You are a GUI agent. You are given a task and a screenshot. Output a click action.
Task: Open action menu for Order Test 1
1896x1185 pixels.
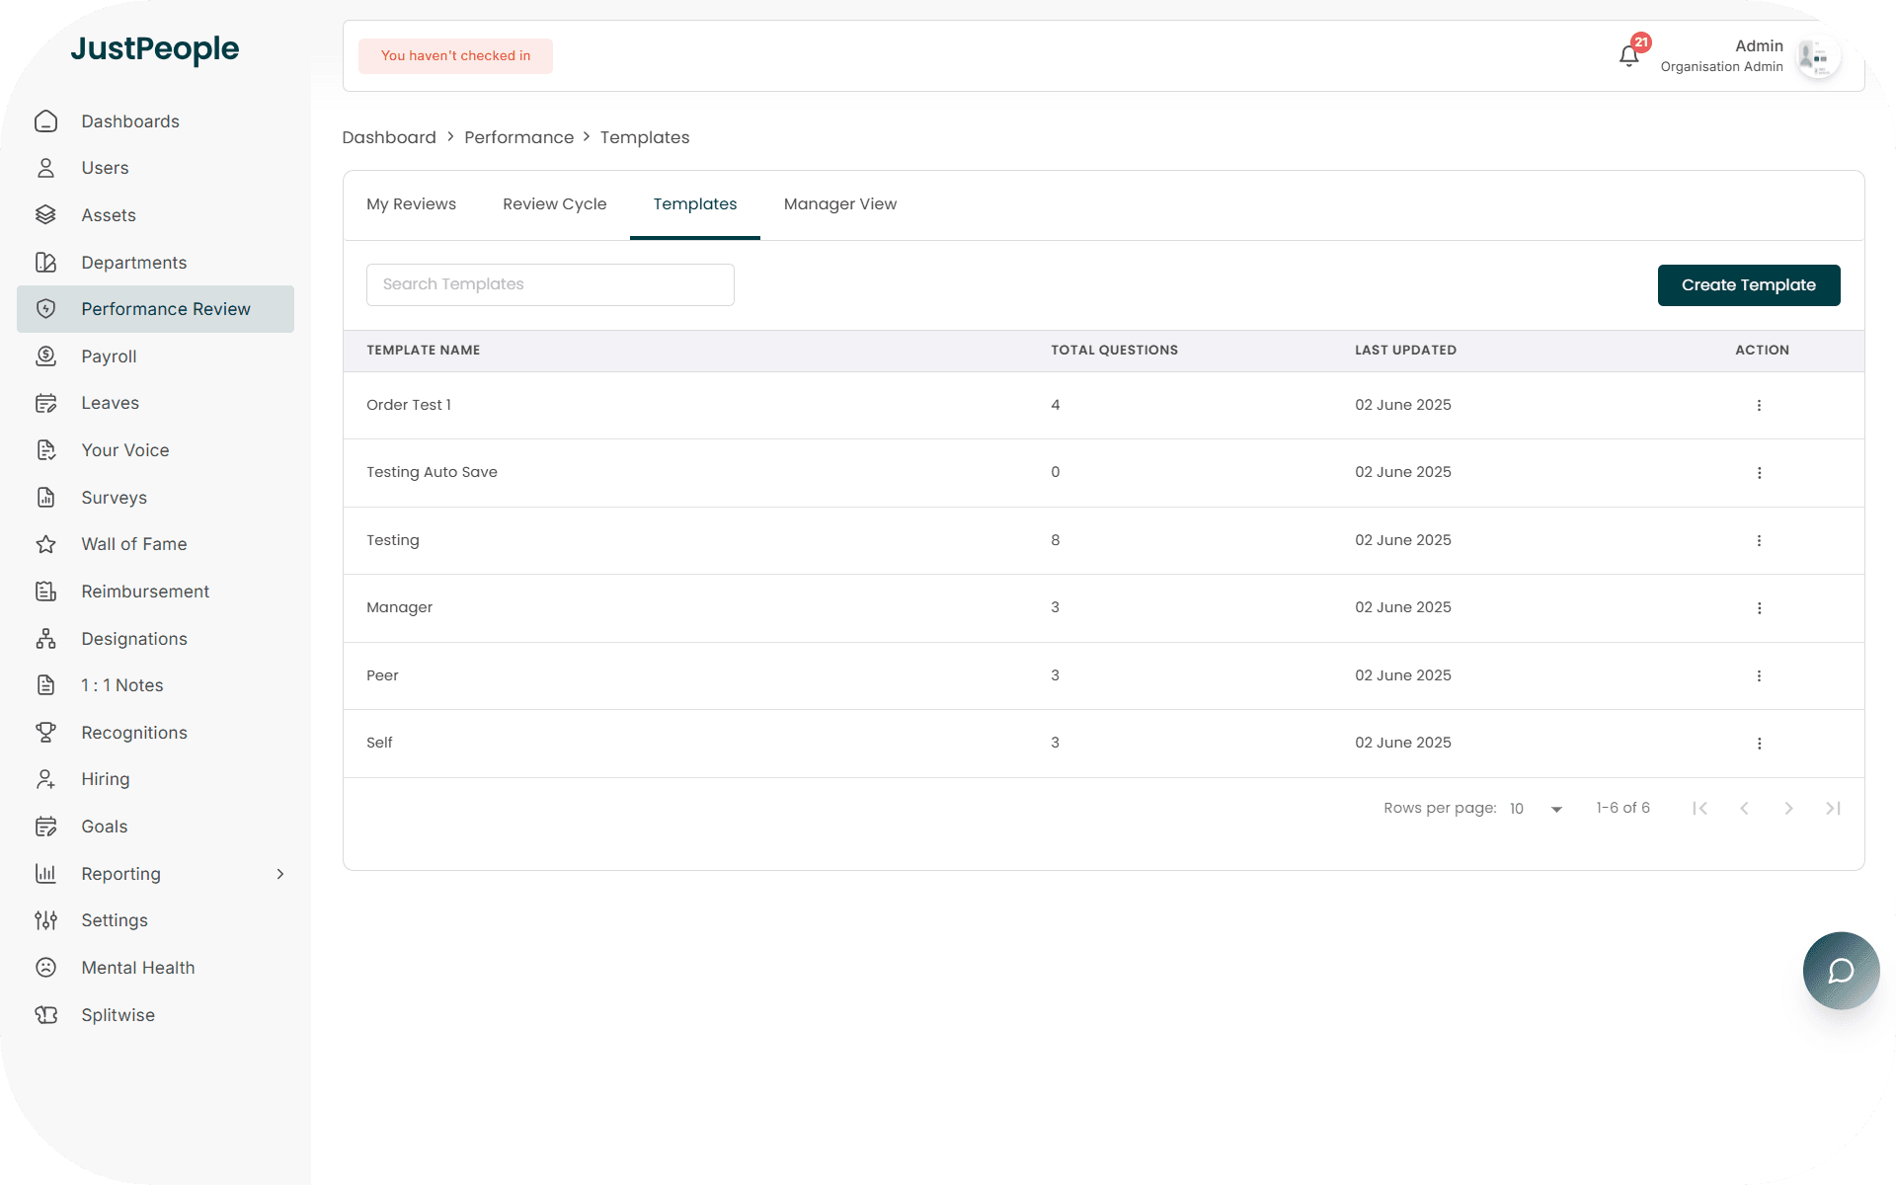1759,406
